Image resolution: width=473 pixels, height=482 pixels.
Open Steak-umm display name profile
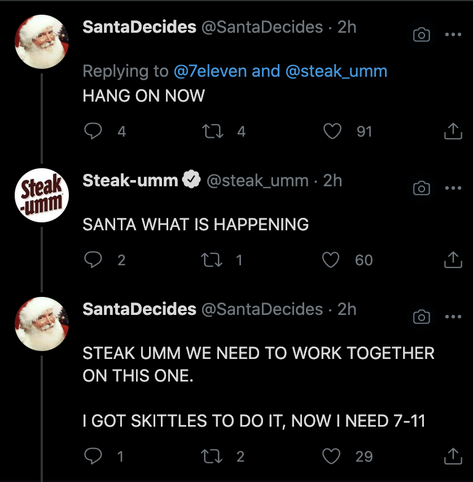pos(130,181)
